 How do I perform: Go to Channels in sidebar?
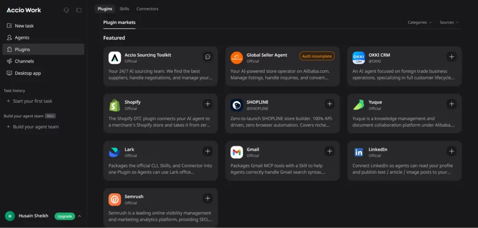pyautogui.click(x=43, y=61)
